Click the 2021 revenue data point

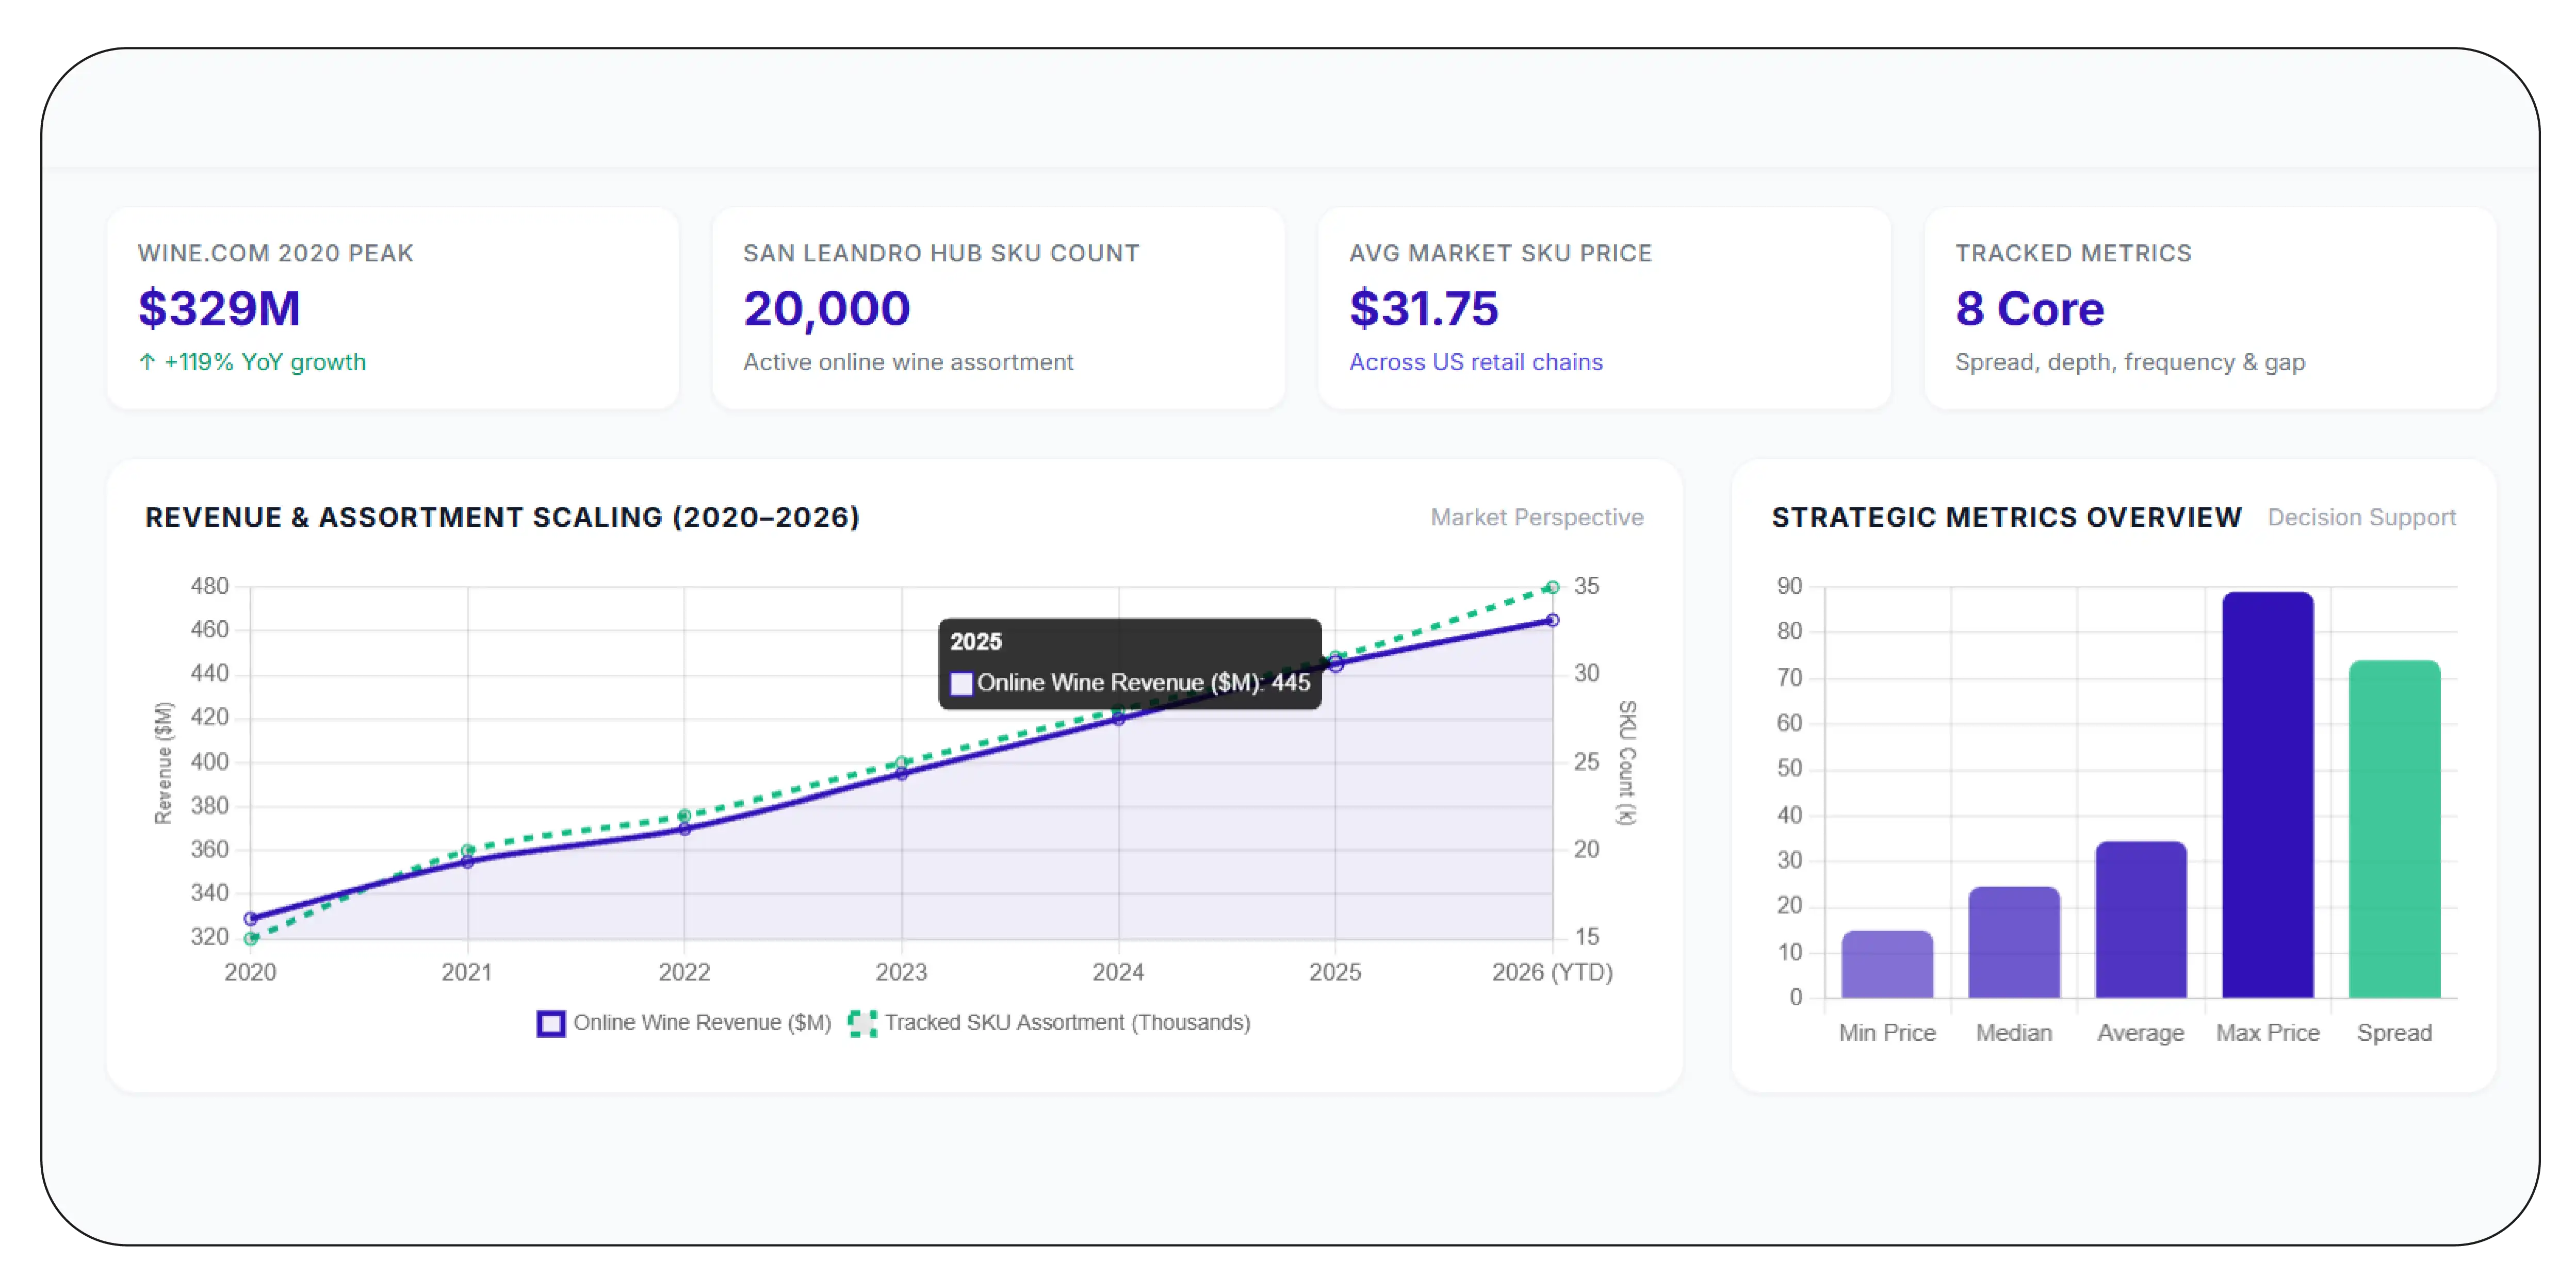[467, 861]
